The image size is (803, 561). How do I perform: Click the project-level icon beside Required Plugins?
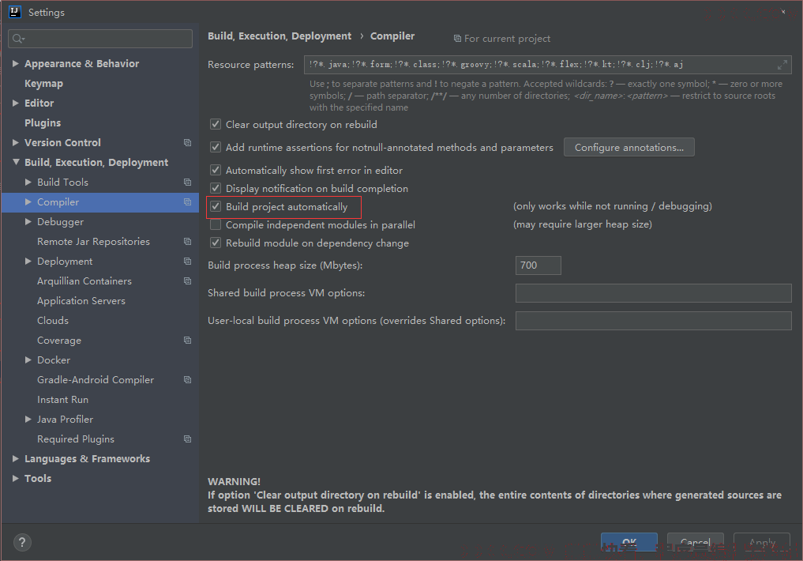click(187, 439)
